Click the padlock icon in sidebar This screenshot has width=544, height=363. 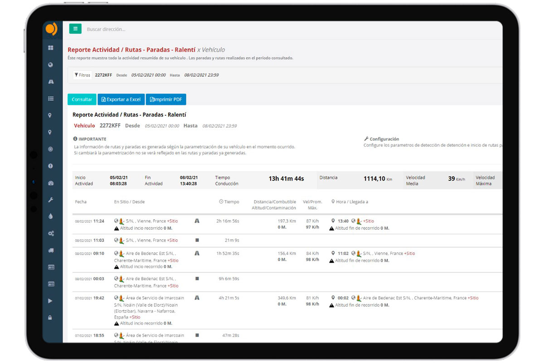(50, 318)
